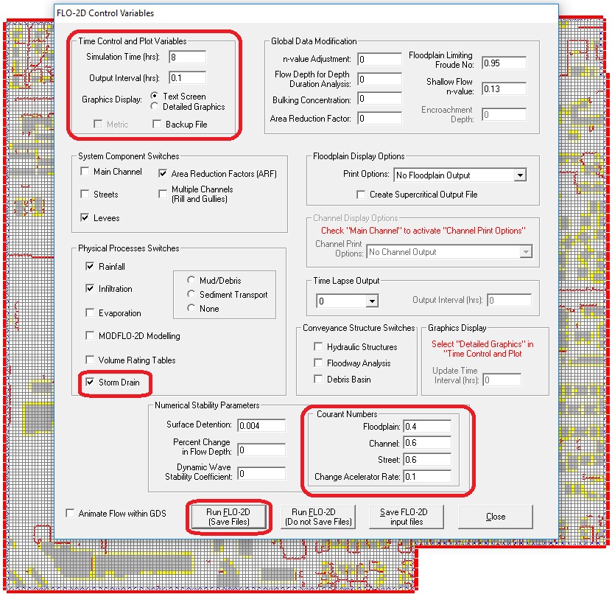Viewport: 612px width, 594px height.
Task: Choose the Mud/Debris radio button
Action: tap(192, 280)
